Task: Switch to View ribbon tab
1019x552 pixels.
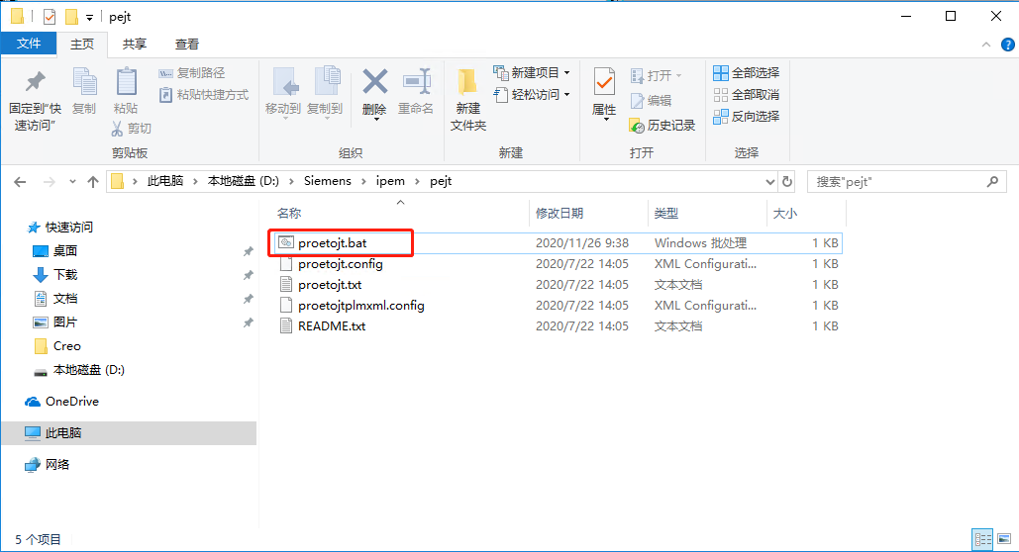Action: pos(187,45)
